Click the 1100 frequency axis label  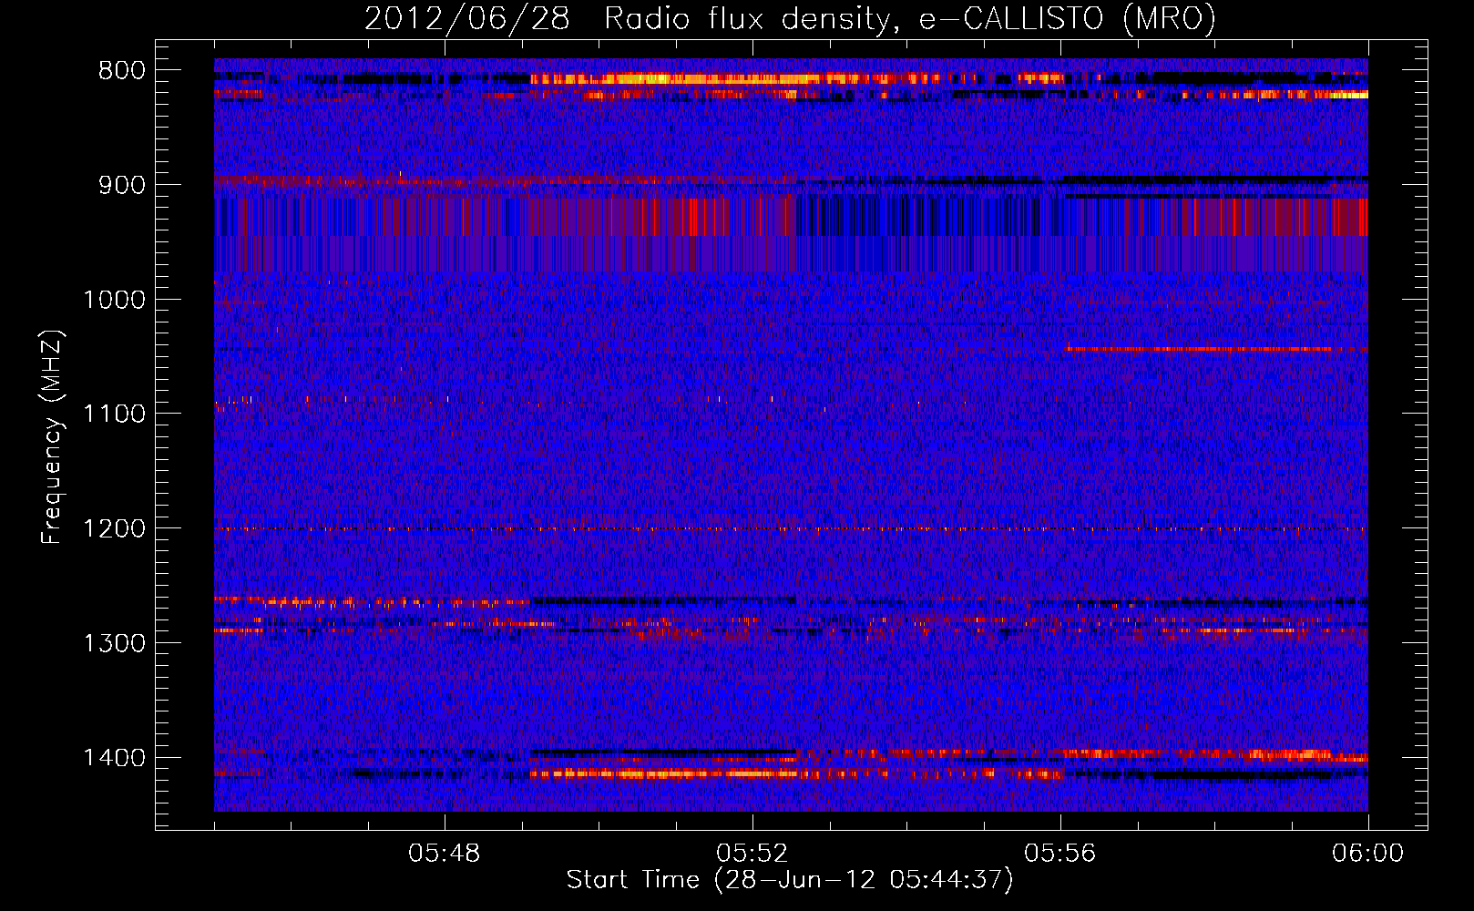coord(114,415)
